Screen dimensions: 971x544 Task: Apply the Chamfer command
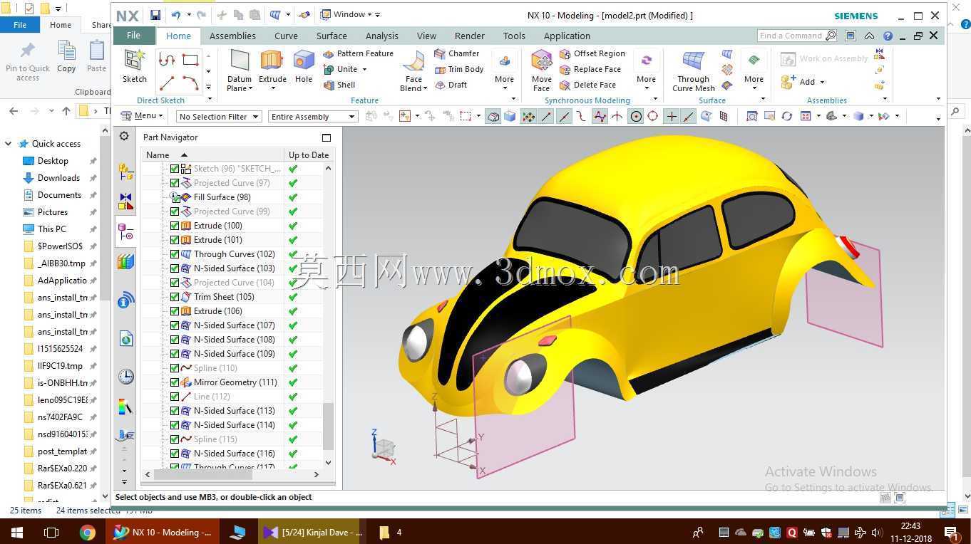click(x=457, y=53)
